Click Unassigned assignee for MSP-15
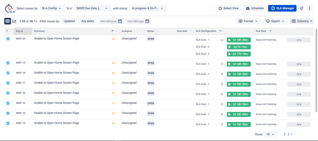This screenshot has height=141, width=318. (x=129, y=103)
